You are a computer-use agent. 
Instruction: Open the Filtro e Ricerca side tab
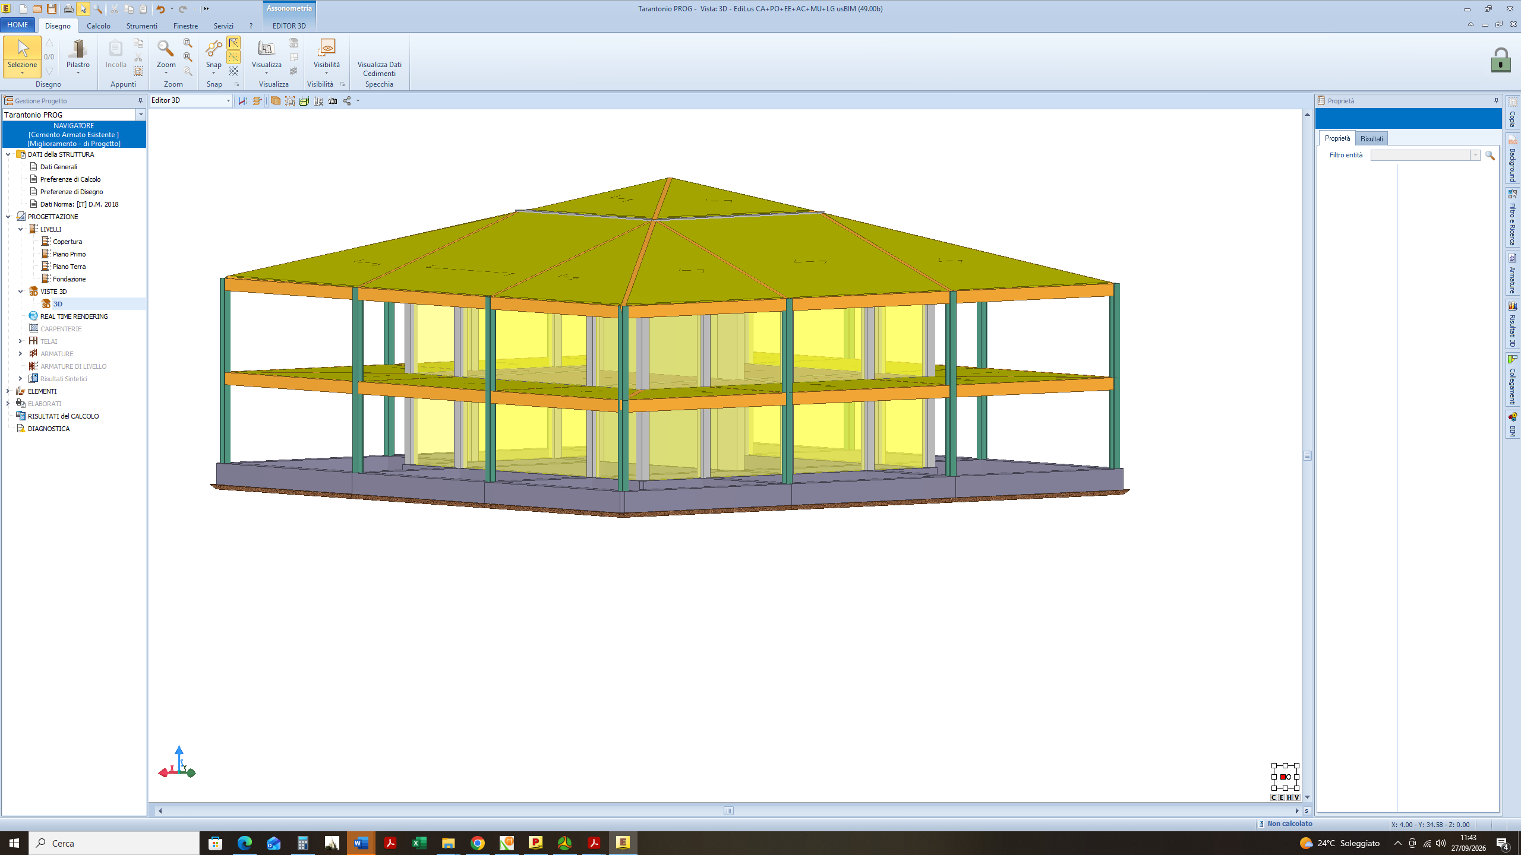click(1513, 217)
